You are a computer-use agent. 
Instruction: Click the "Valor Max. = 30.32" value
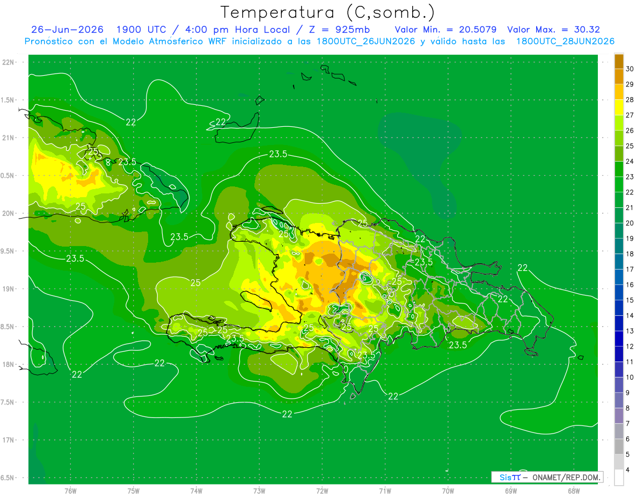pos(554,30)
